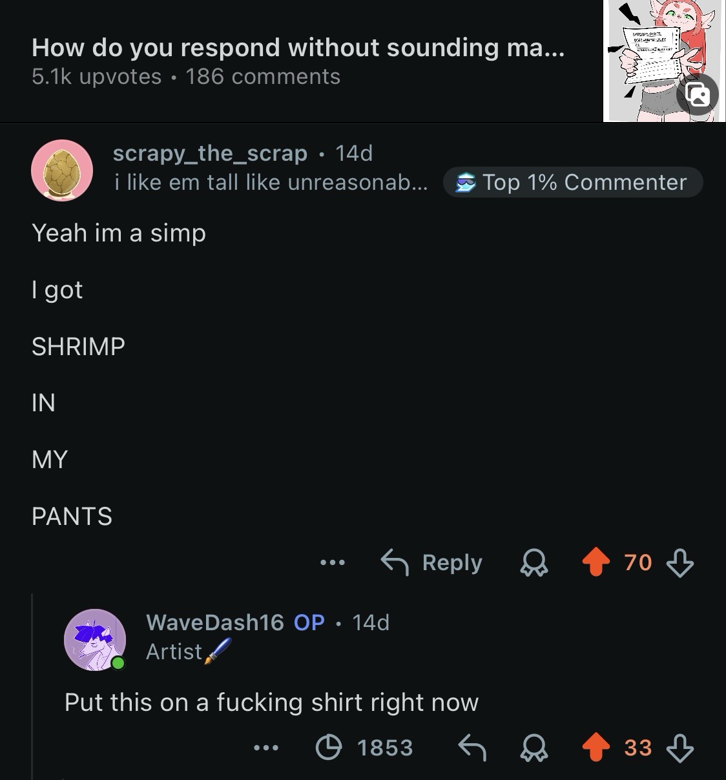Open more options for scrapy_the_scrap's comment
The image size is (726, 780).
pos(333,562)
